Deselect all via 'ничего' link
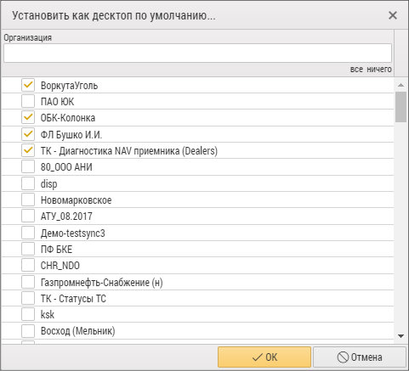 click(x=379, y=69)
